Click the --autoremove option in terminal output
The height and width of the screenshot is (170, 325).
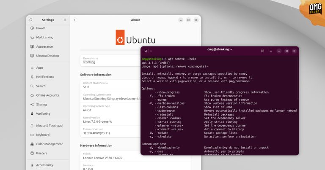coord(165,111)
